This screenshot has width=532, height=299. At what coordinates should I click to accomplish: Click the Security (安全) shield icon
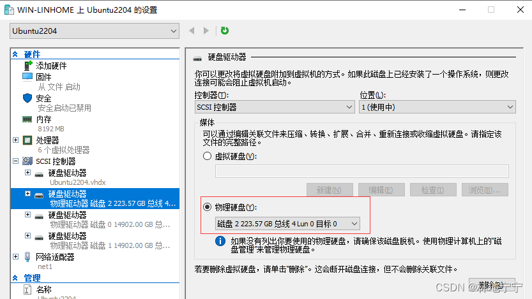tap(27, 98)
